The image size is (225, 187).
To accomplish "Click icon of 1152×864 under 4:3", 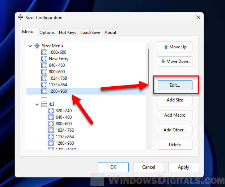I will coord(51,137).
